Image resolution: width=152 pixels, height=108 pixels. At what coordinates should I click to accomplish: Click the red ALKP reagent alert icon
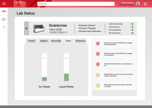(x=98, y=44)
